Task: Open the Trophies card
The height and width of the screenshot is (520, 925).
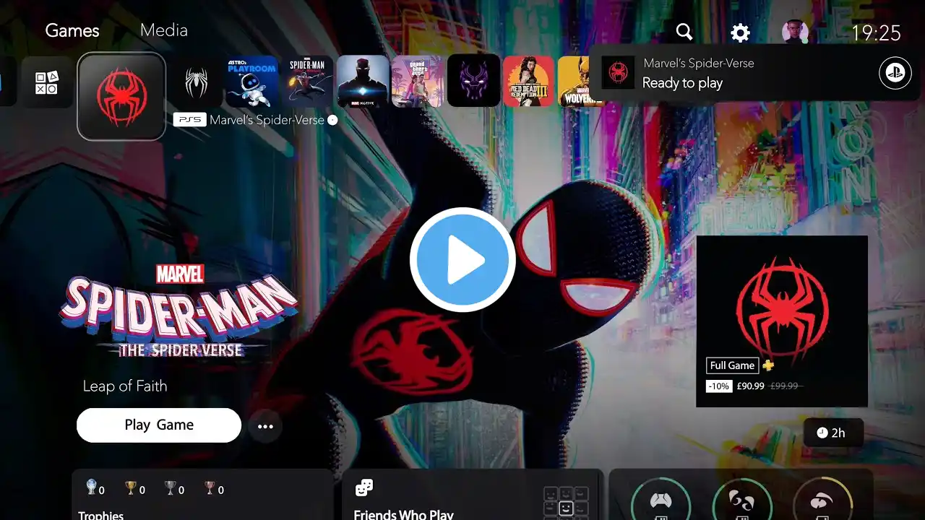Action: (x=202, y=495)
